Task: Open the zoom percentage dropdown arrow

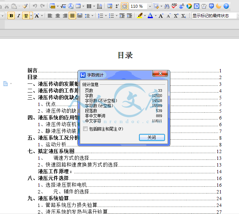Action: pos(150,6)
